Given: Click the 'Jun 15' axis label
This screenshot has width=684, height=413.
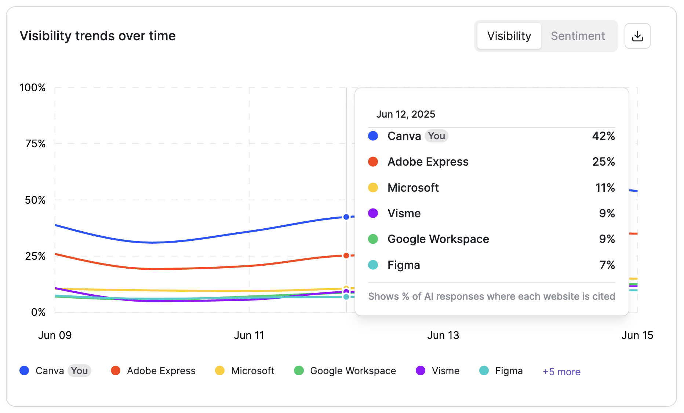Looking at the screenshot, I should (x=637, y=335).
